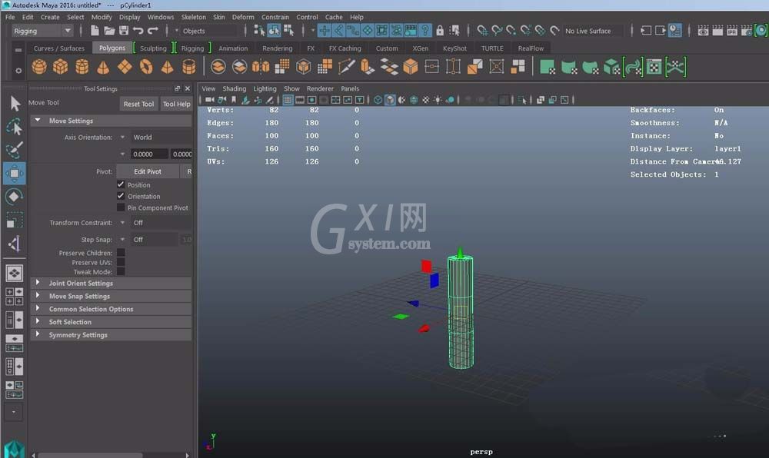
Task: Select the four-view layout icon
Action: coord(14,297)
